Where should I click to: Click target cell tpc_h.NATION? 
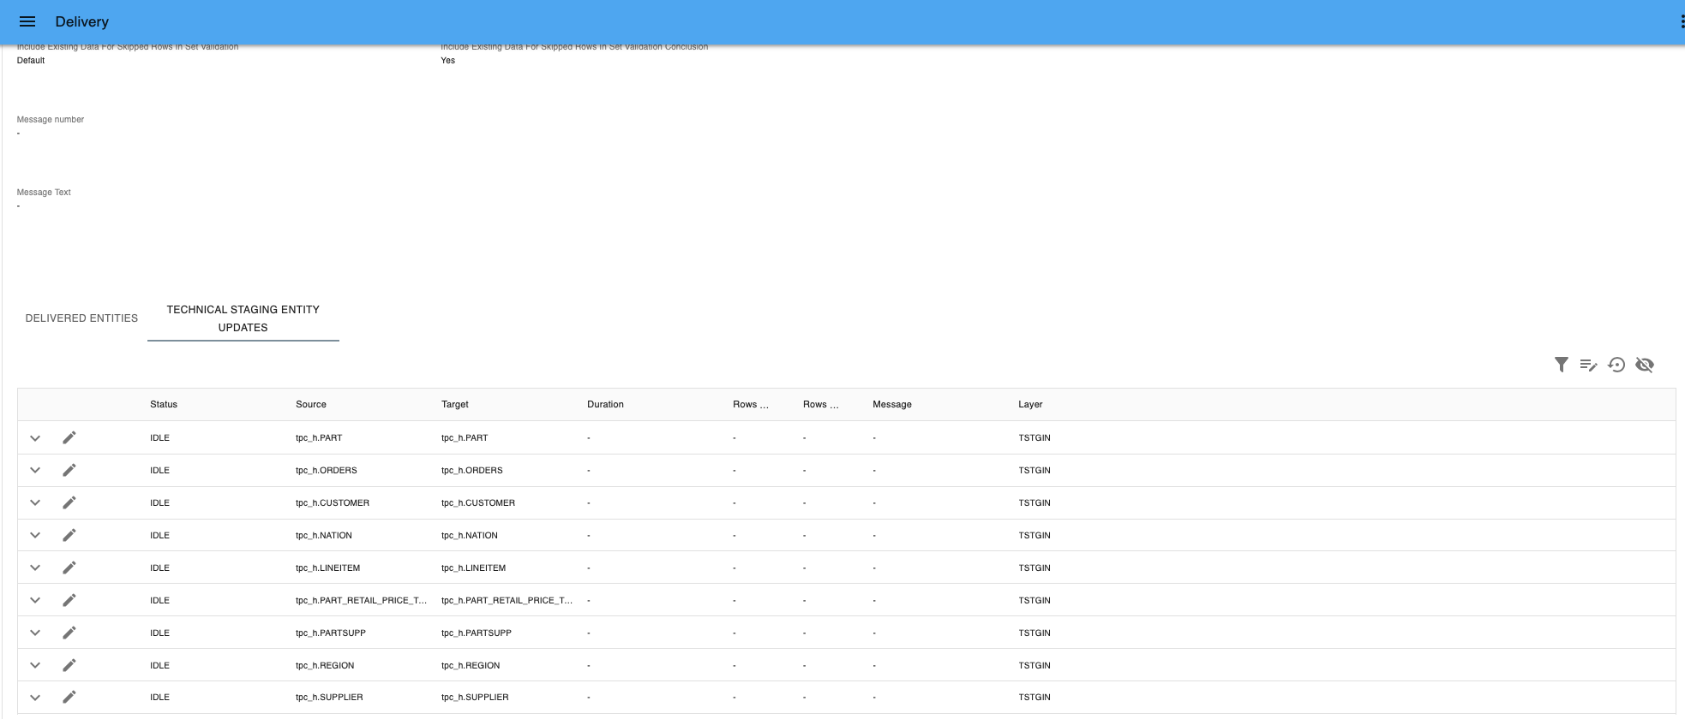point(470,535)
